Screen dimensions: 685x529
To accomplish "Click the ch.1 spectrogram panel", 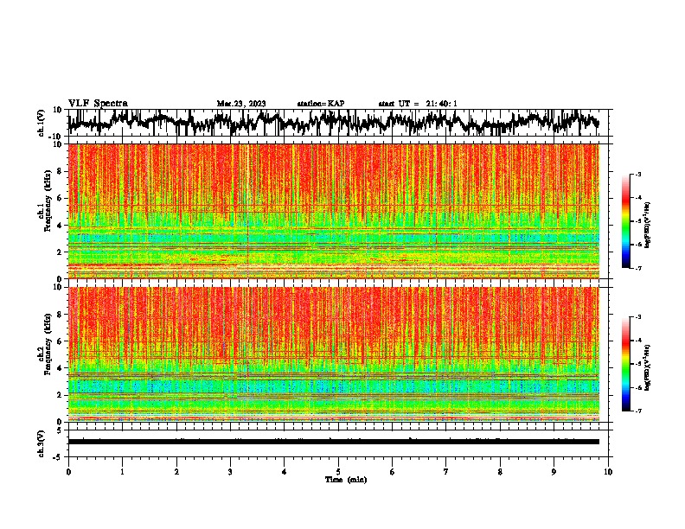I will [333, 211].
